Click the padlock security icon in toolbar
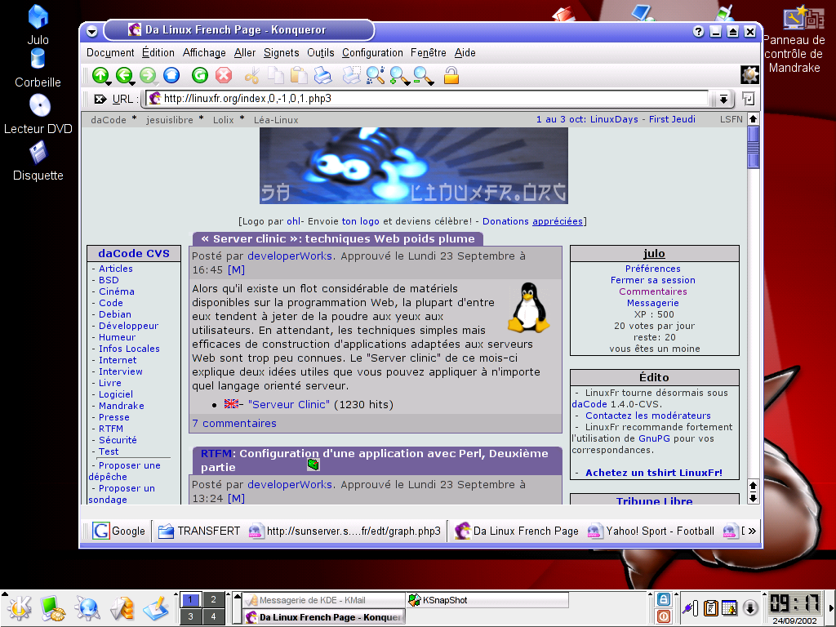The image size is (836, 627). point(451,75)
